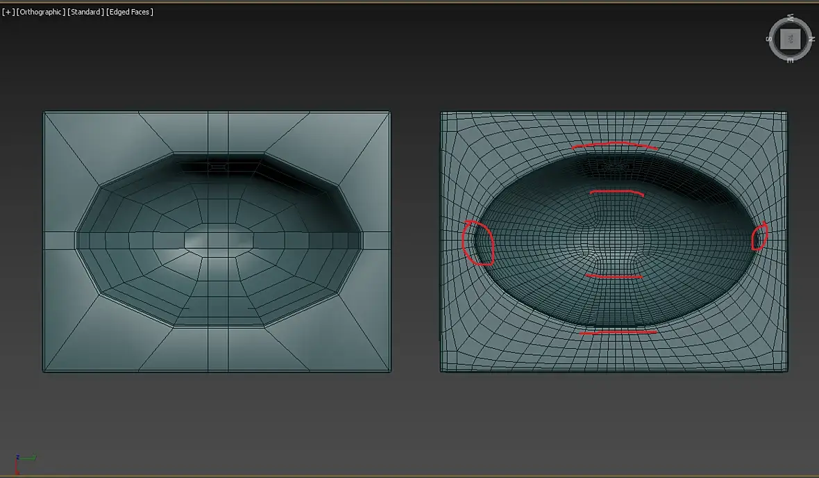Viewport: 819px width, 478px height.
Task: Open the Standard shading viewport menu
Action: pyautogui.click(x=85, y=12)
